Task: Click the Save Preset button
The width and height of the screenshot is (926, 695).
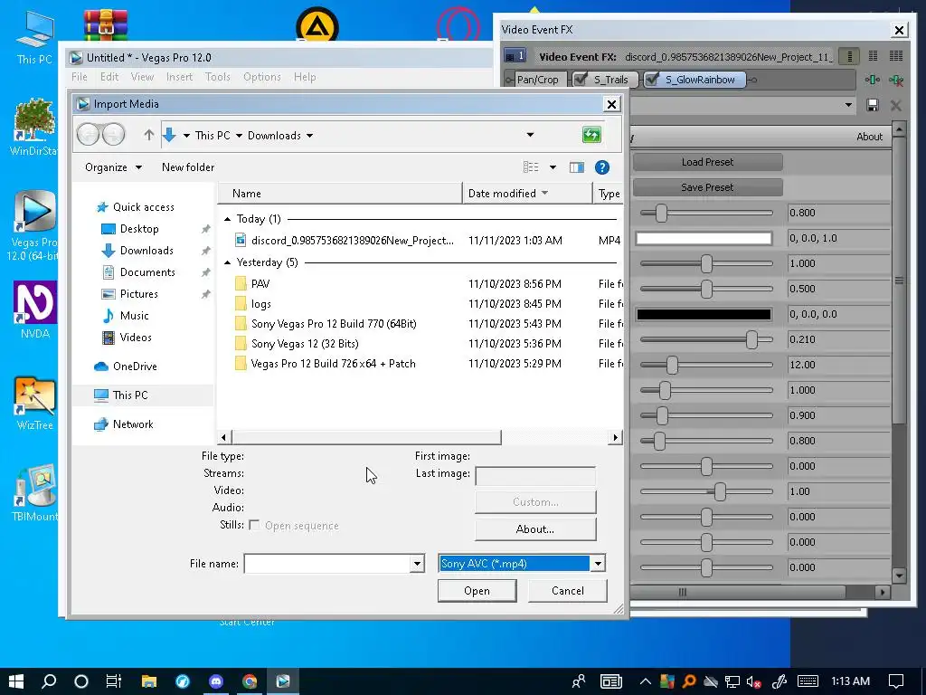Action: [707, 187]
